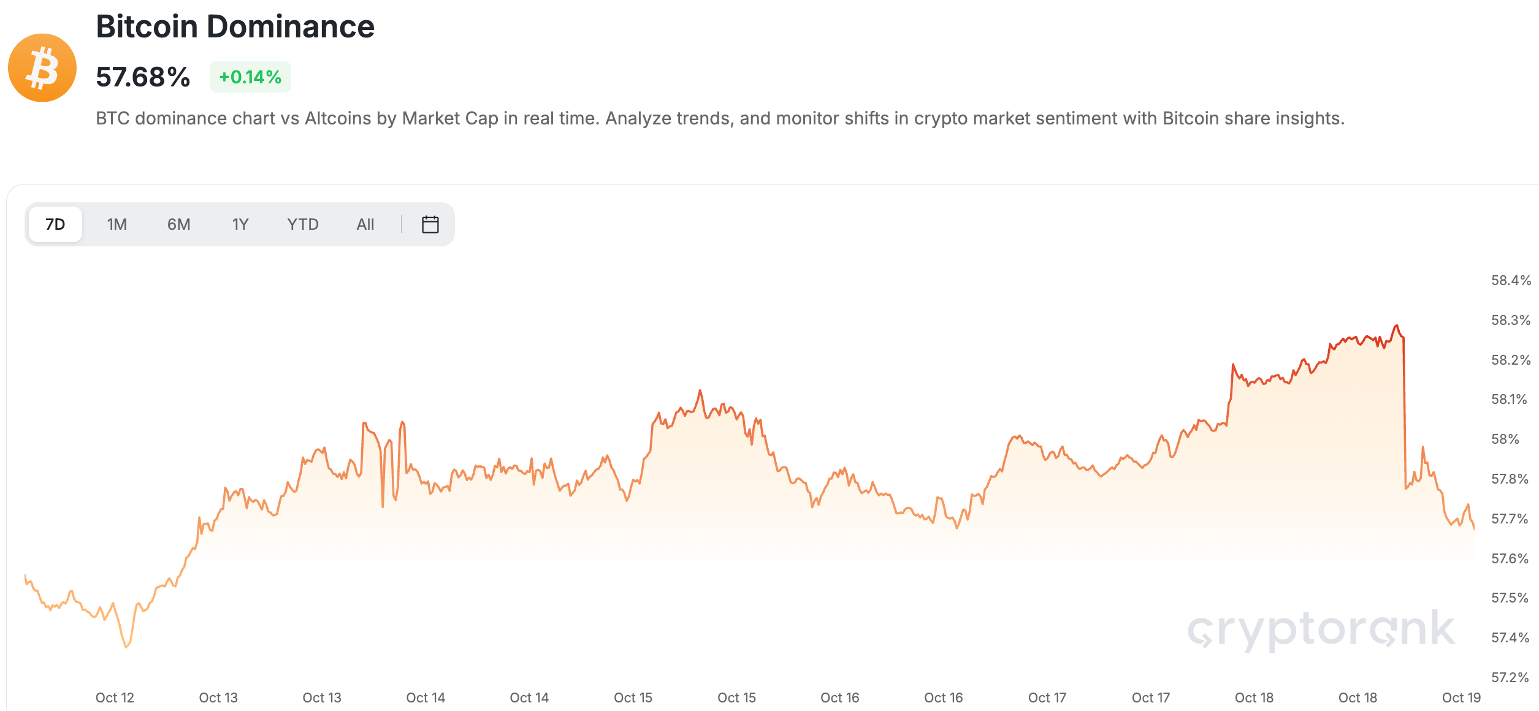Click the first Oct 15 x-axis label
This screenshot has height=711, width=1539.
(x=633, y=698)
